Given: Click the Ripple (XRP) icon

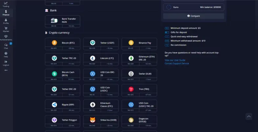Looking at the screenshot, I should point(54,104).
